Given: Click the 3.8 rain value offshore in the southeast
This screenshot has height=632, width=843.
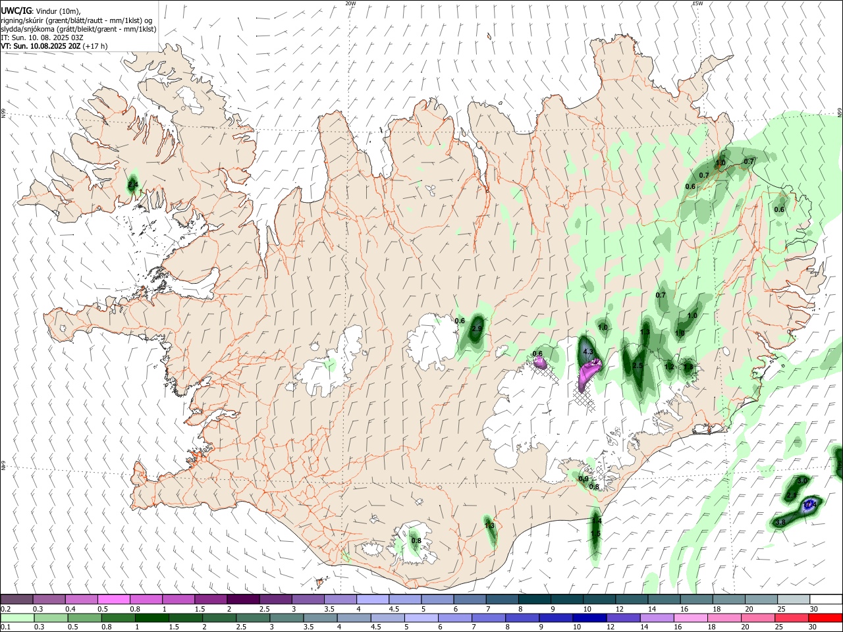Looking at the screenshot, I should (x=780, y=522).
